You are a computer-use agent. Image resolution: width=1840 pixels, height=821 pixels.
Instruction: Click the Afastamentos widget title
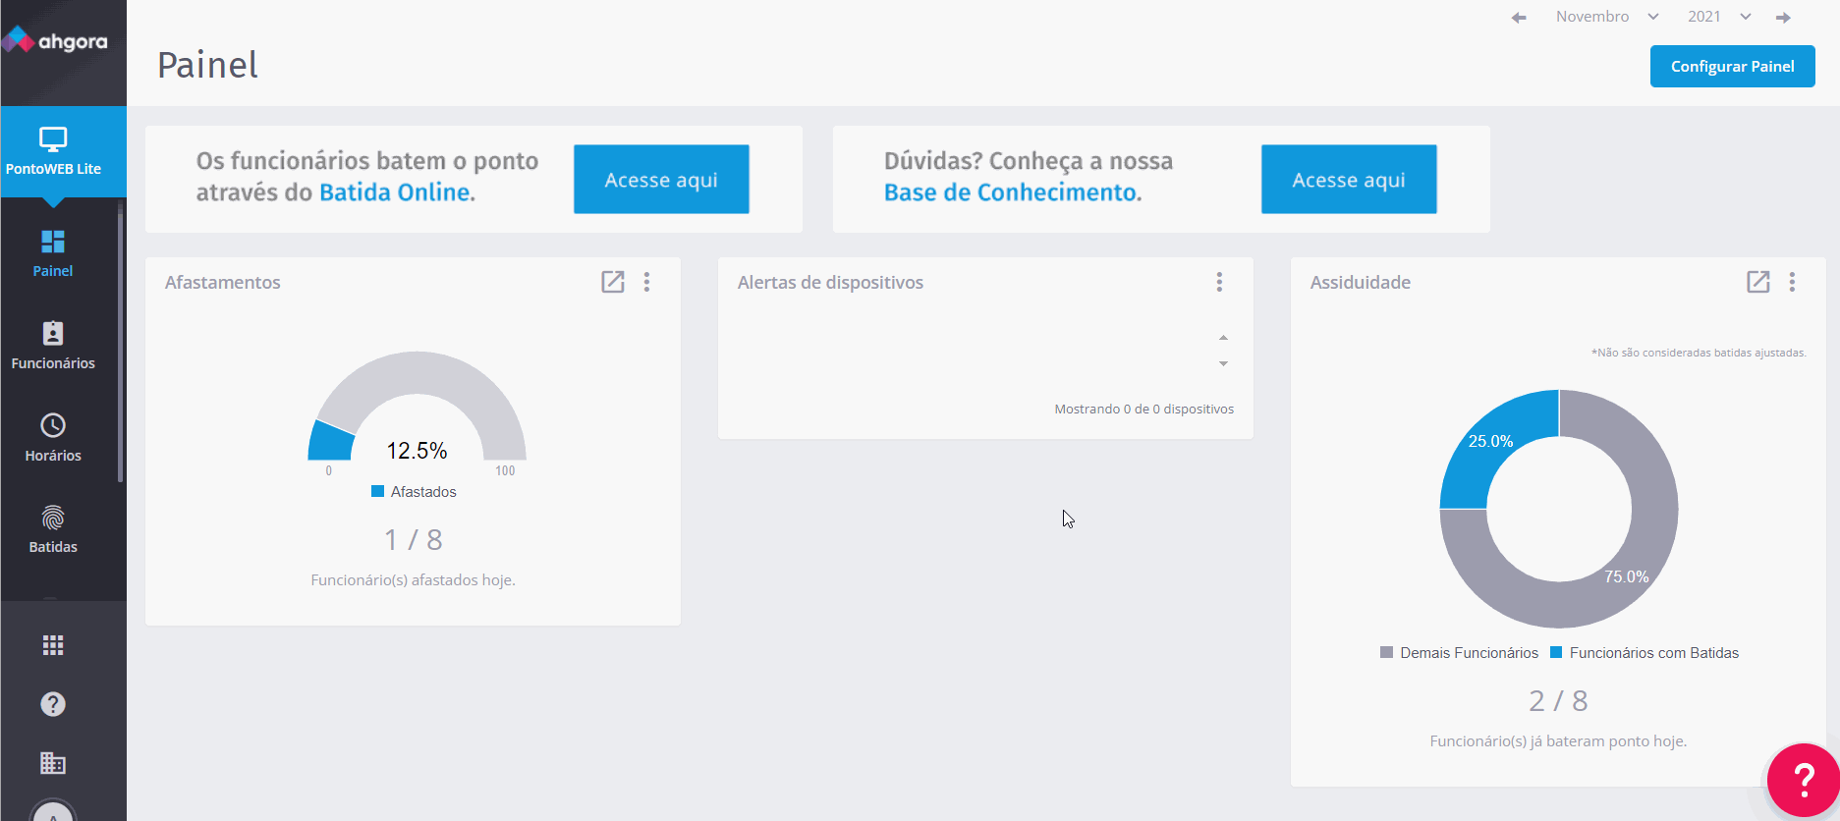pos(223,282)
